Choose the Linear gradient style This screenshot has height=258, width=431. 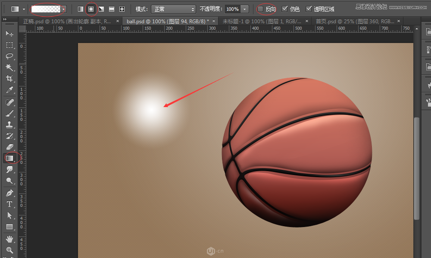click(x=80, y=9)
